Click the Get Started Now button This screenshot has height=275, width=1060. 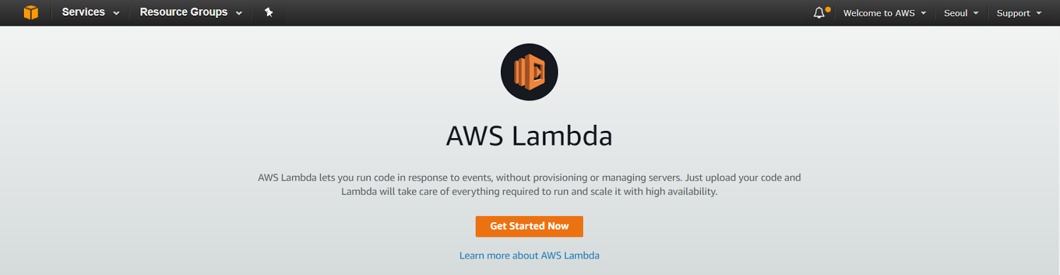tap(529, 226)
